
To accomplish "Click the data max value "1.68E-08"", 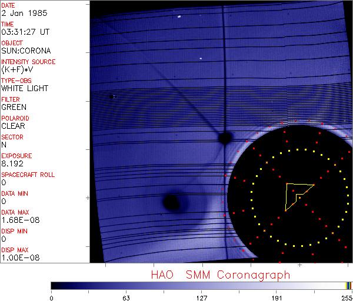I will click(16, 220).
